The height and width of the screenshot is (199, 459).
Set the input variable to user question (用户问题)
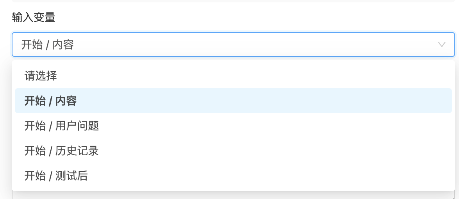[233, 126]
